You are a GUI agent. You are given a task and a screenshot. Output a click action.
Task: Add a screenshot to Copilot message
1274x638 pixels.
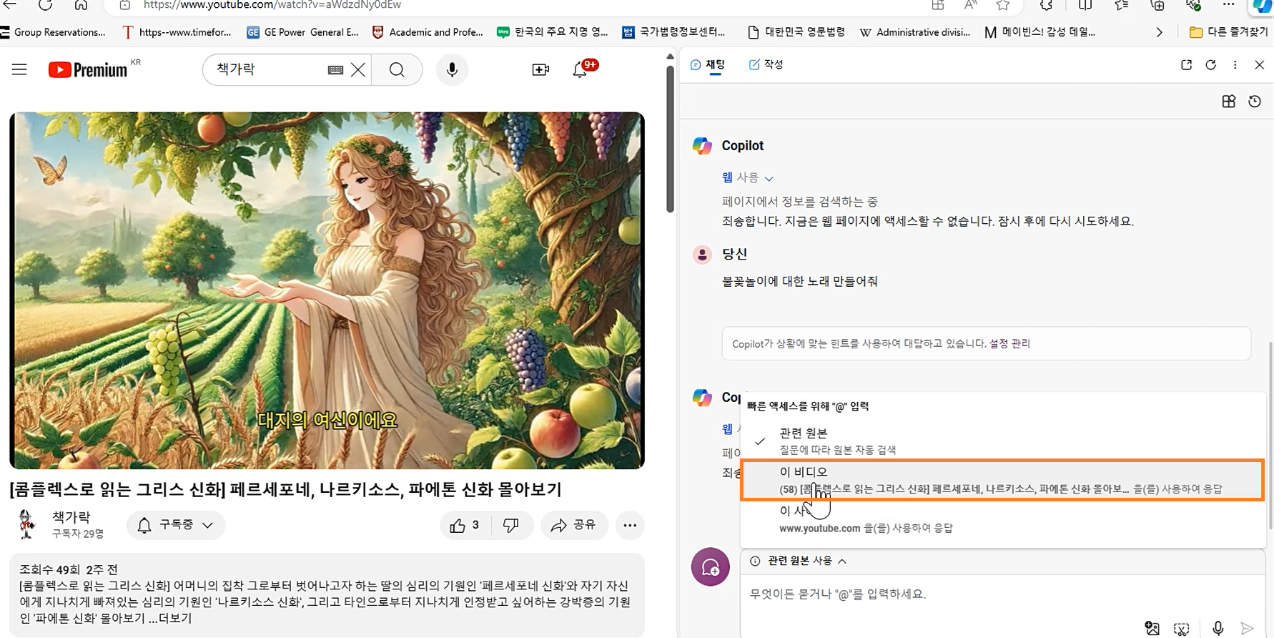[x=1182, y=628]
